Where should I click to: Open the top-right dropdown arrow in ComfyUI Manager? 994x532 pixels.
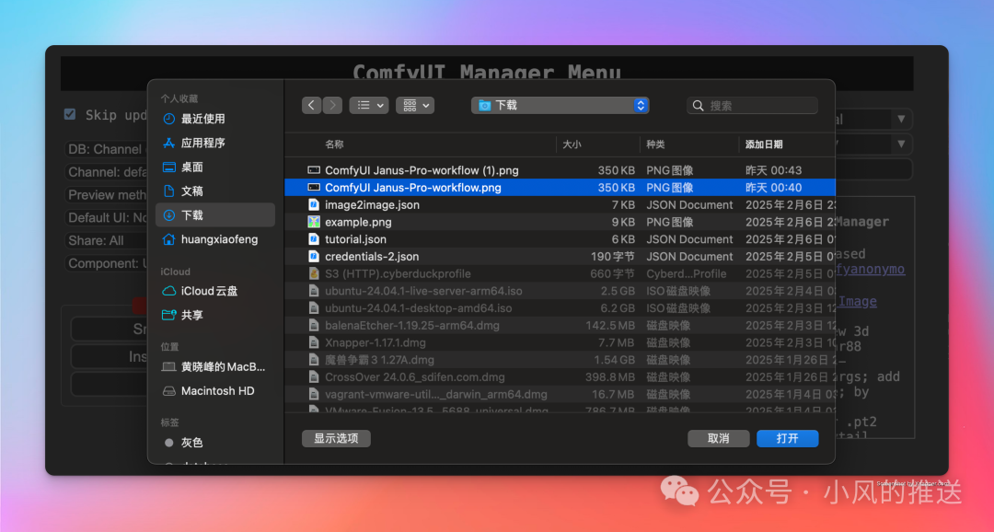(901, 119)
